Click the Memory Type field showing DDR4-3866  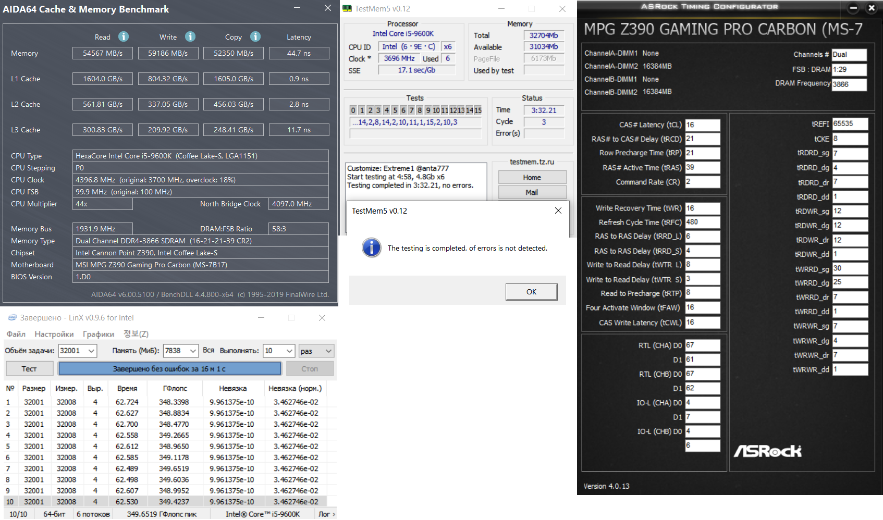point(201,241)
